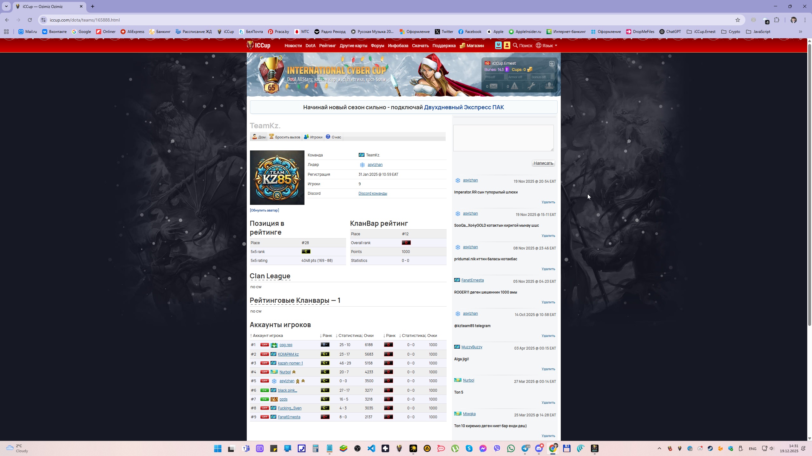The height and width of the screenshot is (456, 812).
Task: Open the Рейтинг menu item
Action: pyautogui.click(x=327, y=46)
